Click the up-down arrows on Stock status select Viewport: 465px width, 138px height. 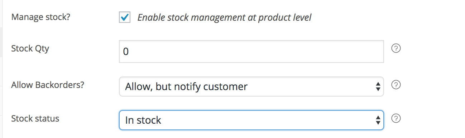pyautogui.click(x=378, y=120)
